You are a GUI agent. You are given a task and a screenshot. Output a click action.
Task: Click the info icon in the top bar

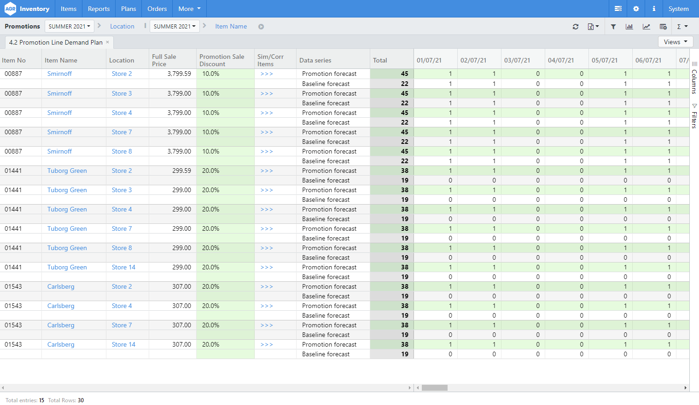(x=654, y=8)
